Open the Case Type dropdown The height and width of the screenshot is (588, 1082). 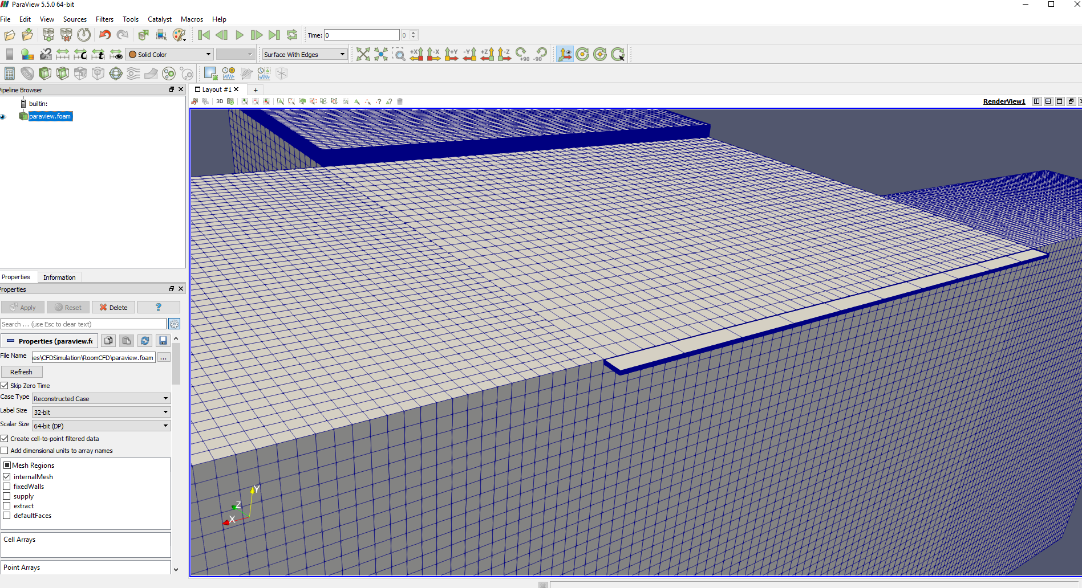tap(102, 398)
